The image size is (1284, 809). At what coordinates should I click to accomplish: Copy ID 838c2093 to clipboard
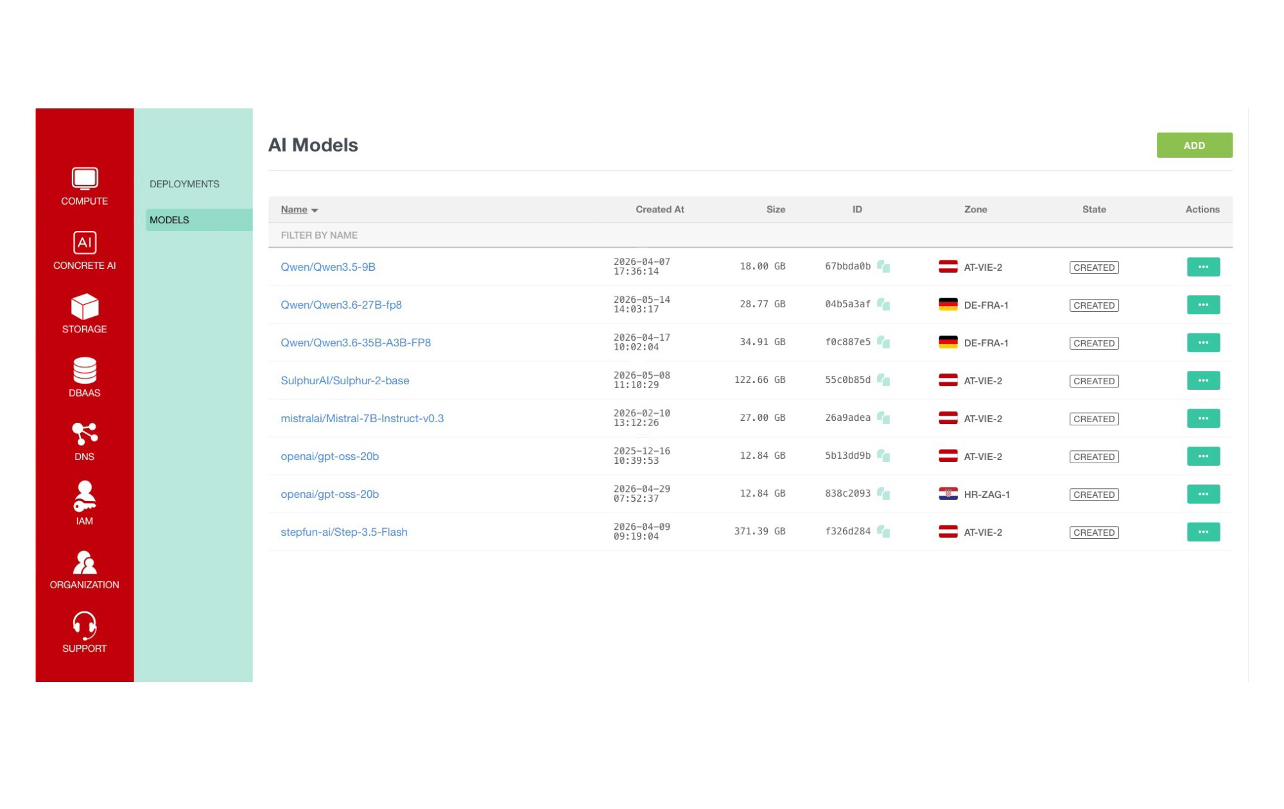coord(883,493)
